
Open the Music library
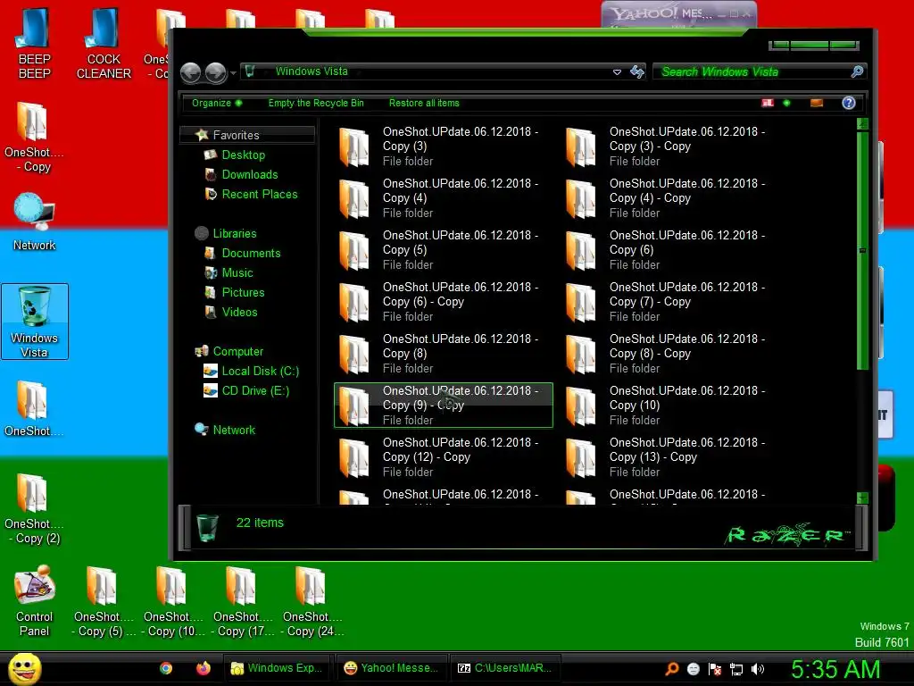(x=237, y=272)
